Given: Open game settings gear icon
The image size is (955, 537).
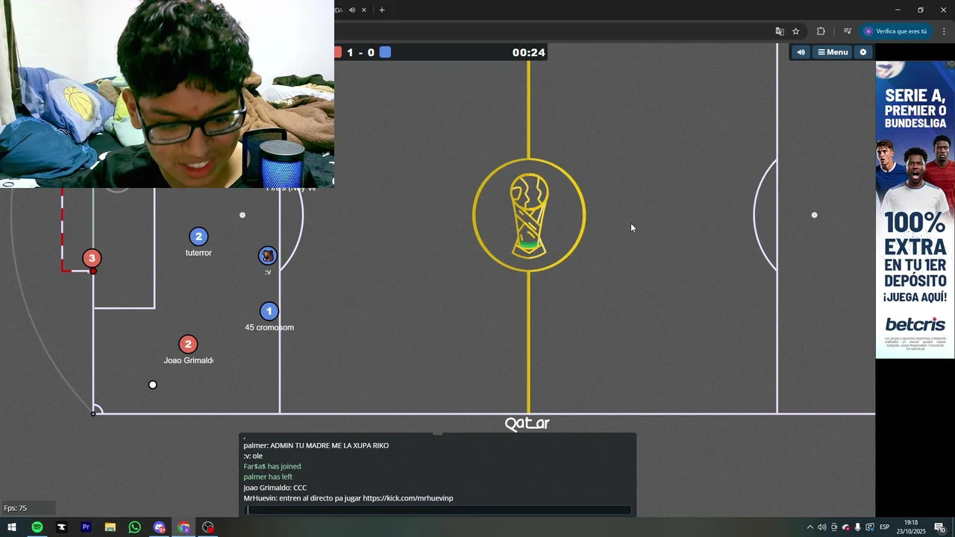Looking at the screenshot, I should 863,52.
